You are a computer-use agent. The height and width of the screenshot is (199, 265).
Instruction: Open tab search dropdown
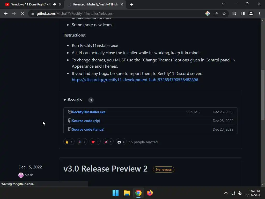pyautogui.click(x=223, y=4)
